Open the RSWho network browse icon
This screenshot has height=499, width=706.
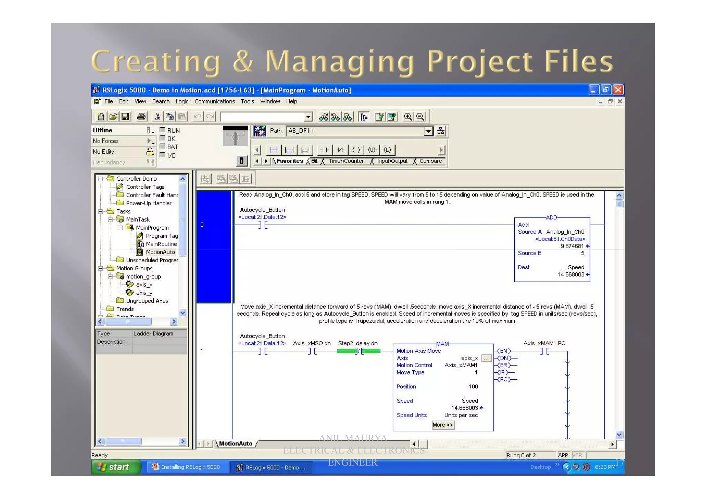[x=441, y=131]
